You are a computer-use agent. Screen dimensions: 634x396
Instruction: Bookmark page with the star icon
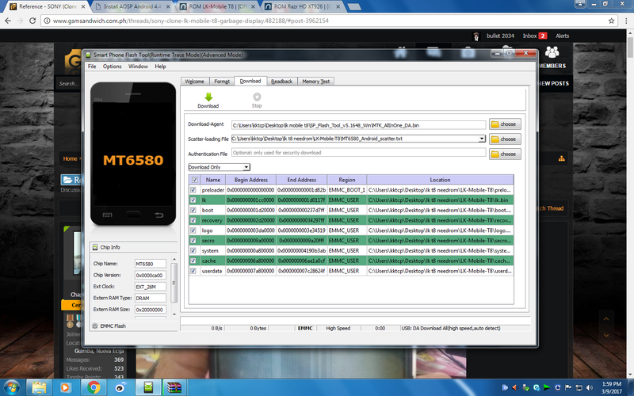click(611, 21)
